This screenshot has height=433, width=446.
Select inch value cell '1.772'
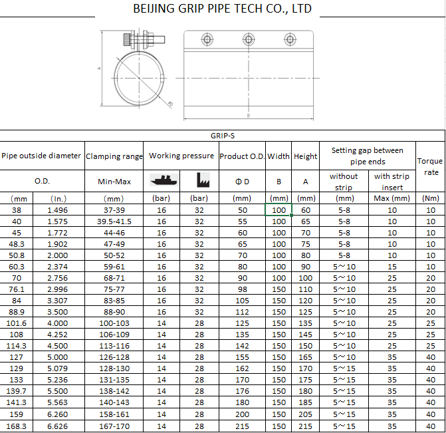[x=58, y=233]
